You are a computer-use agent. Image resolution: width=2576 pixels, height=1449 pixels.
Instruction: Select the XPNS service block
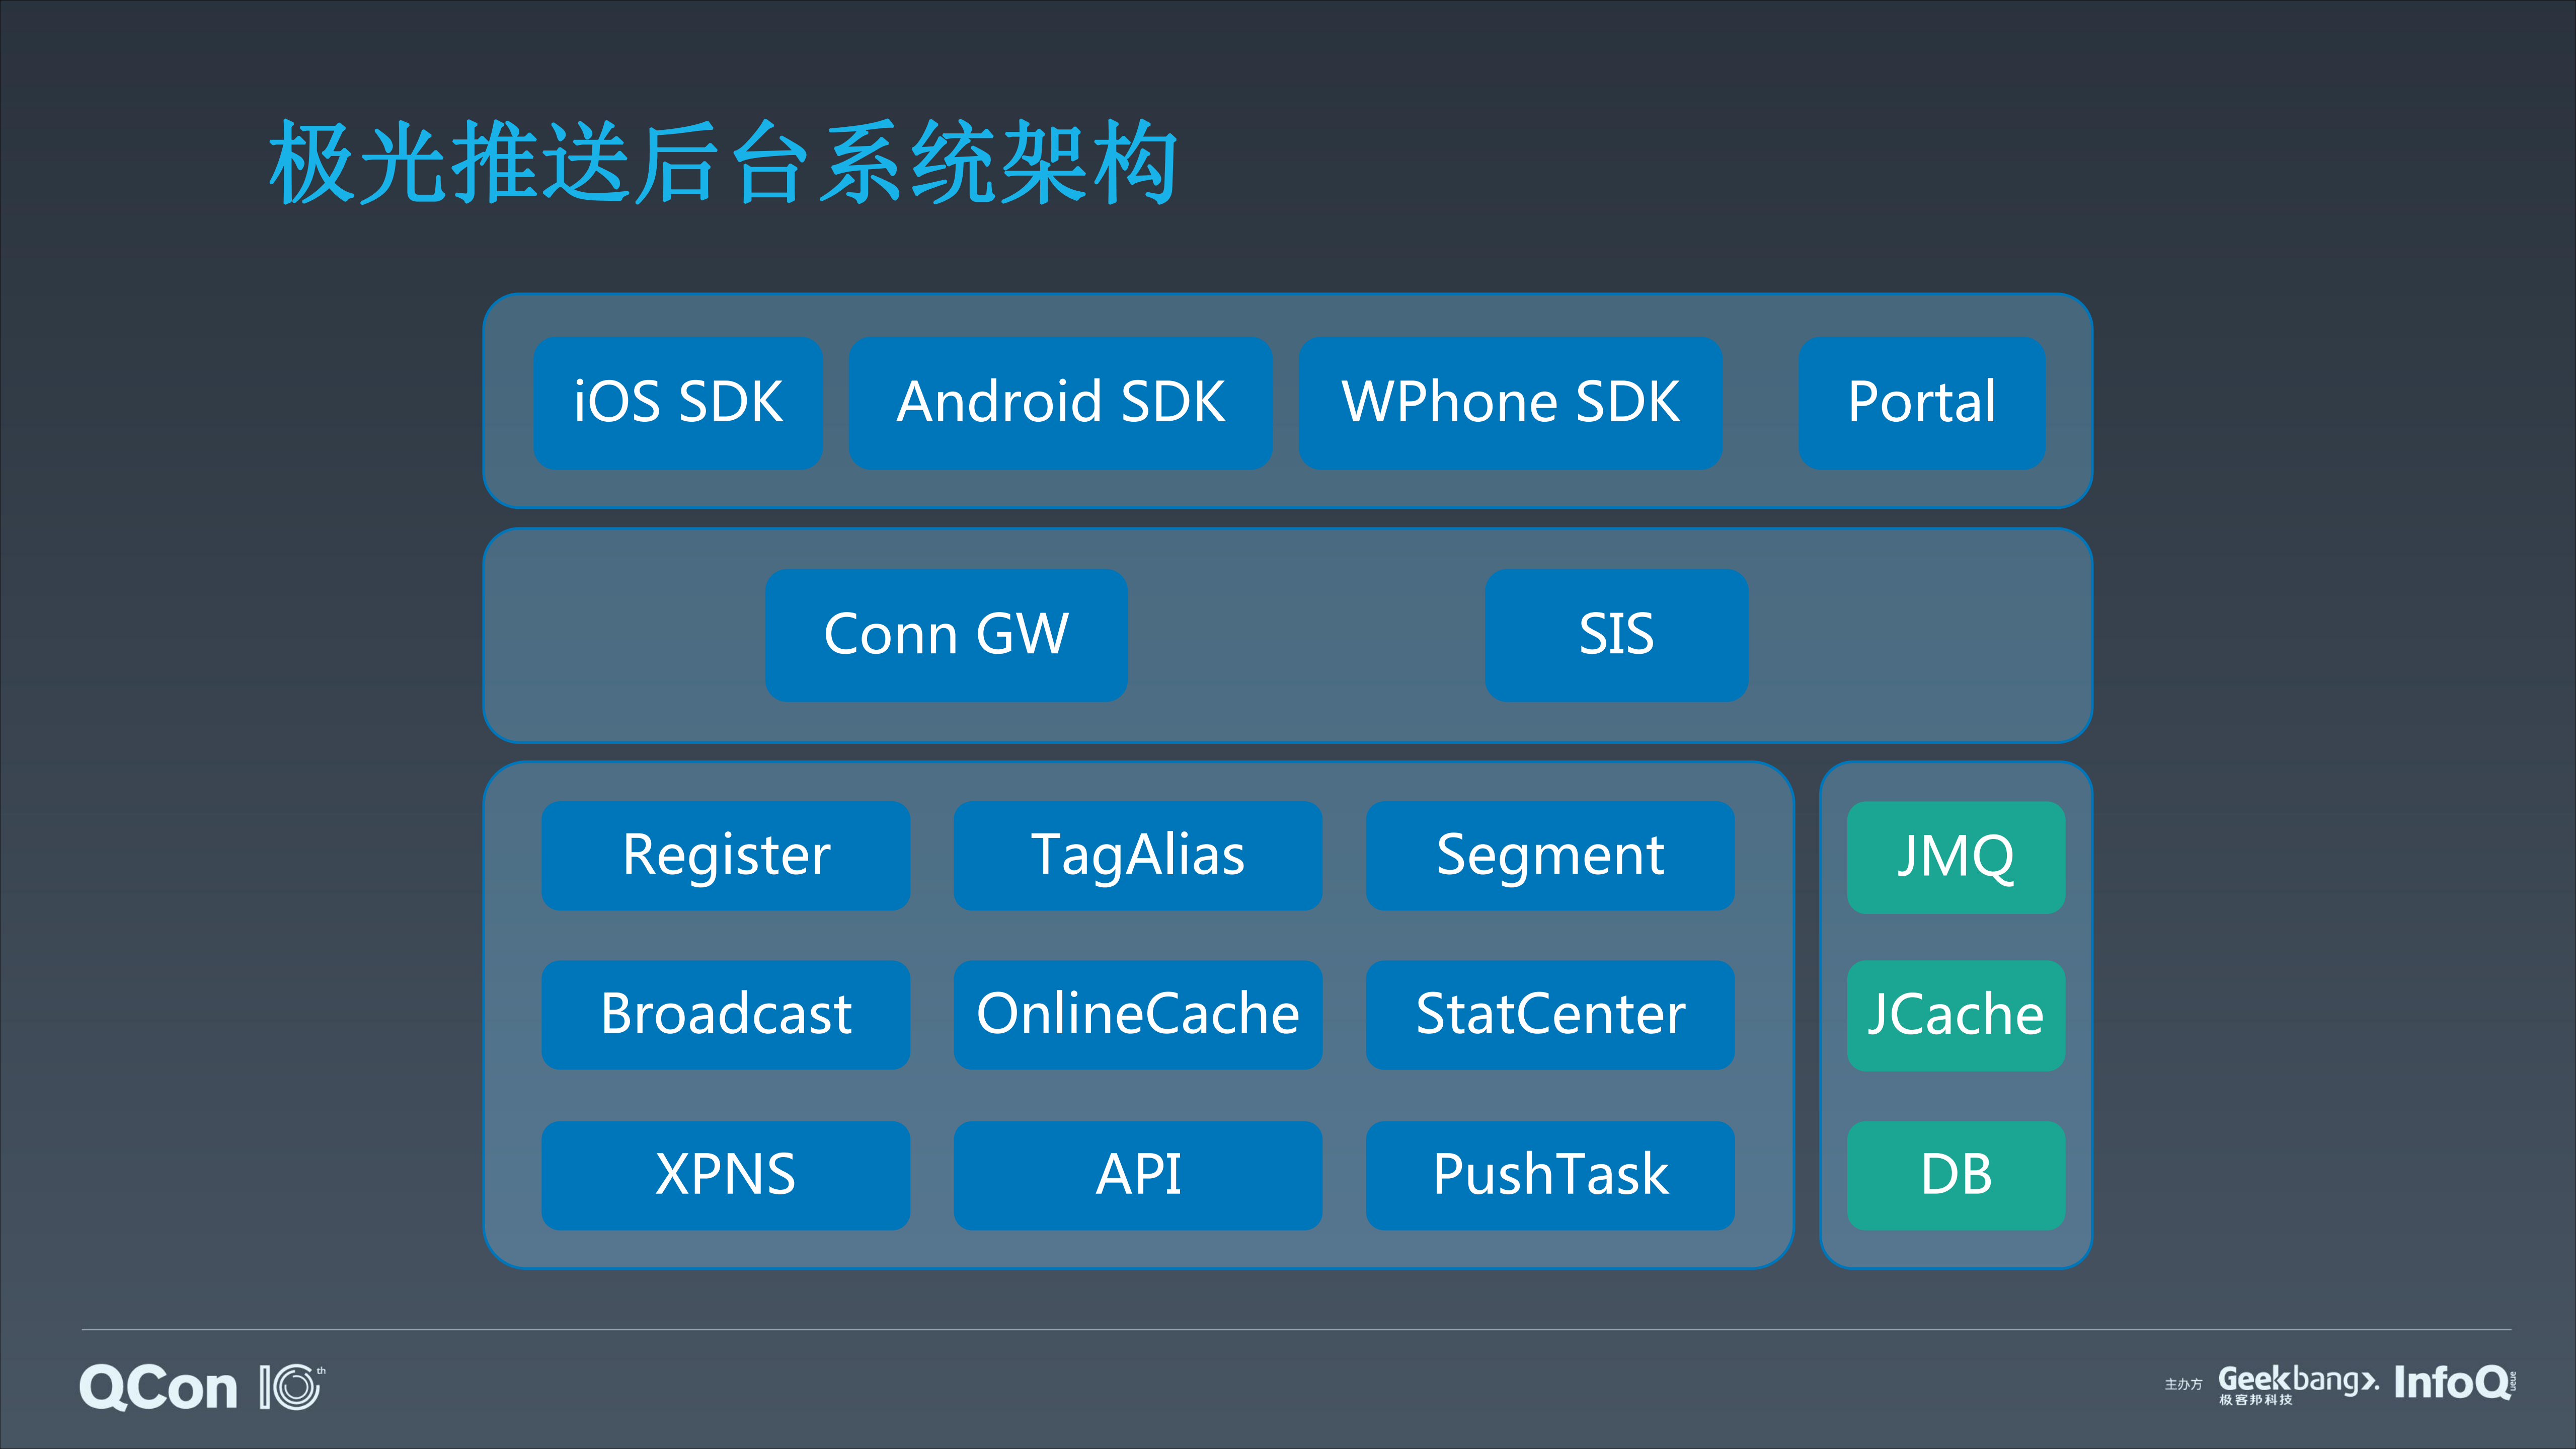(x=726, y=1174)
